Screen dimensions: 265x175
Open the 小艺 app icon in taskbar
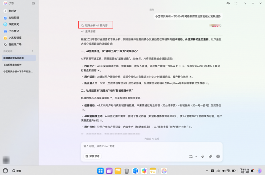(x=164, y=171)
